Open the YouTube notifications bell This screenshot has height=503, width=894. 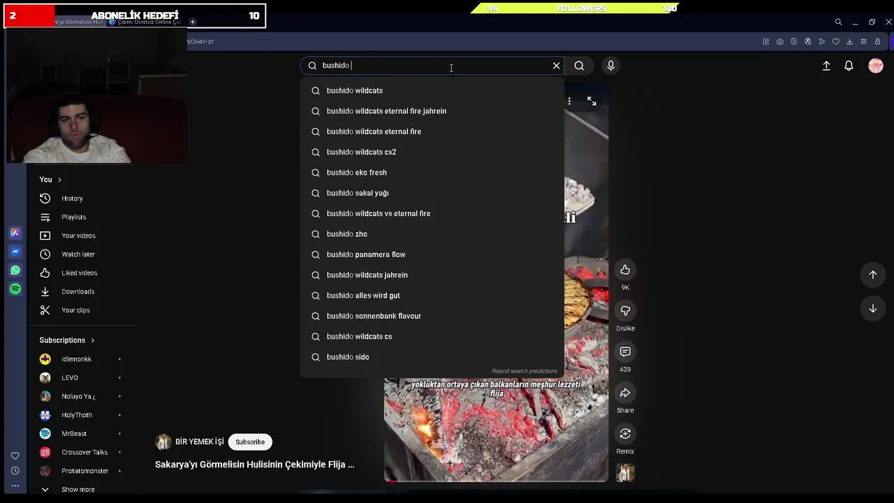click(849, 66)
